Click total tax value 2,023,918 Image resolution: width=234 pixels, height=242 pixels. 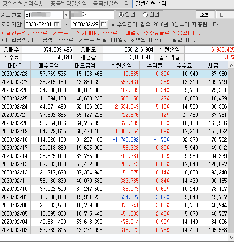(141, 57)
